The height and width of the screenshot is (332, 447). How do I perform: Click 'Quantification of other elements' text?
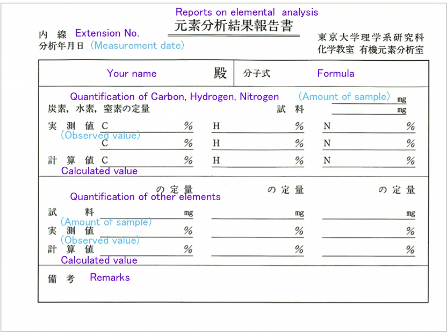point(146,197)
